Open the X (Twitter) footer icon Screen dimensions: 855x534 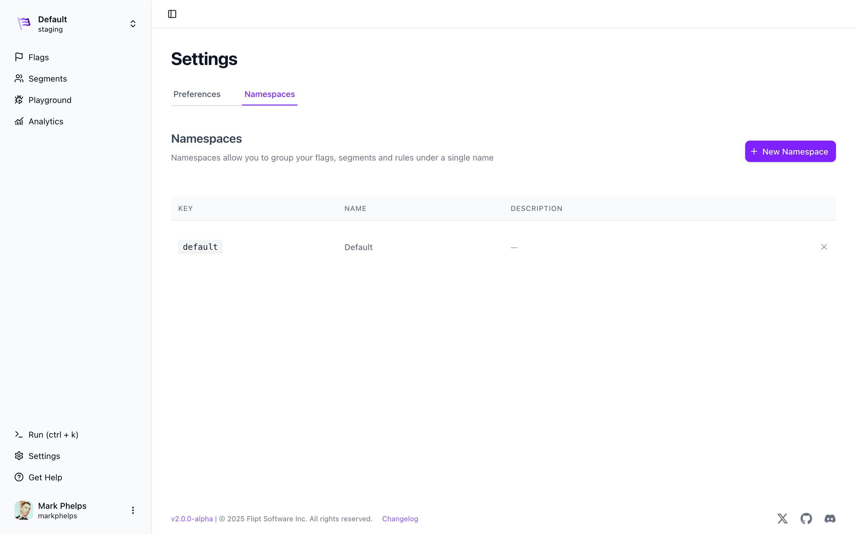coord(782,519)
